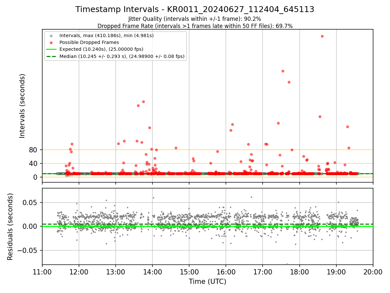The height and width of the screenshot is (293, 390).
Task: Click the legend entry 'Possible Dropped Frames'
Action: click(89, 42)
